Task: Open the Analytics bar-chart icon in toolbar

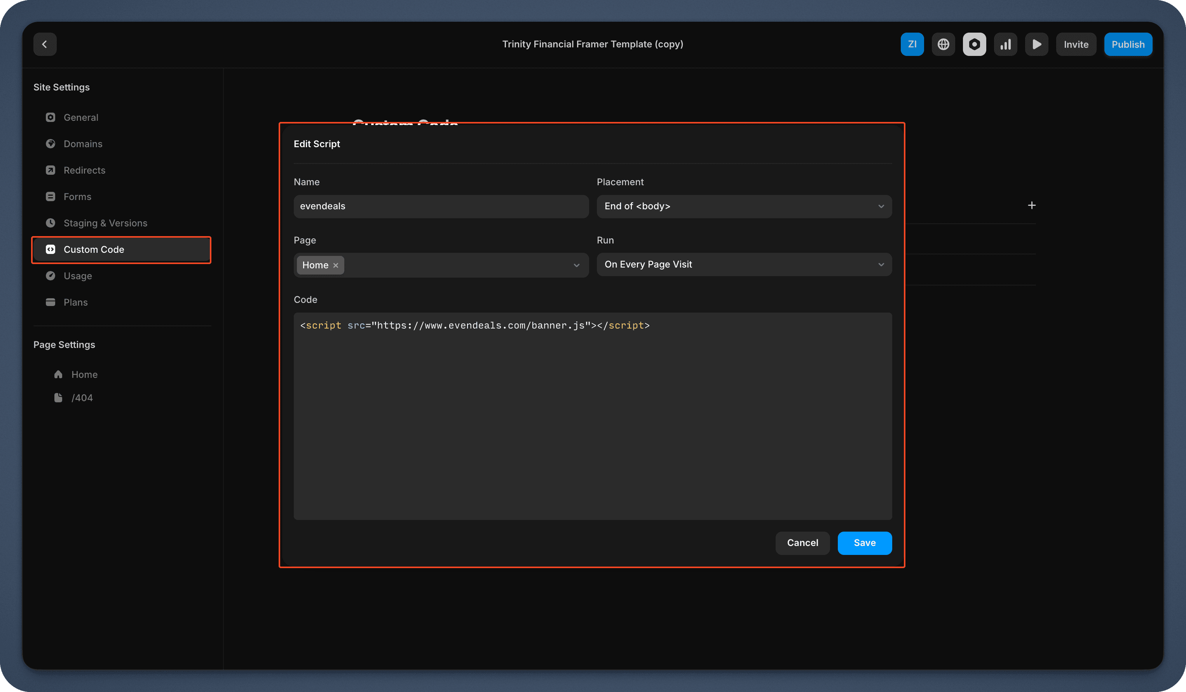Action: pos(1005,44)
